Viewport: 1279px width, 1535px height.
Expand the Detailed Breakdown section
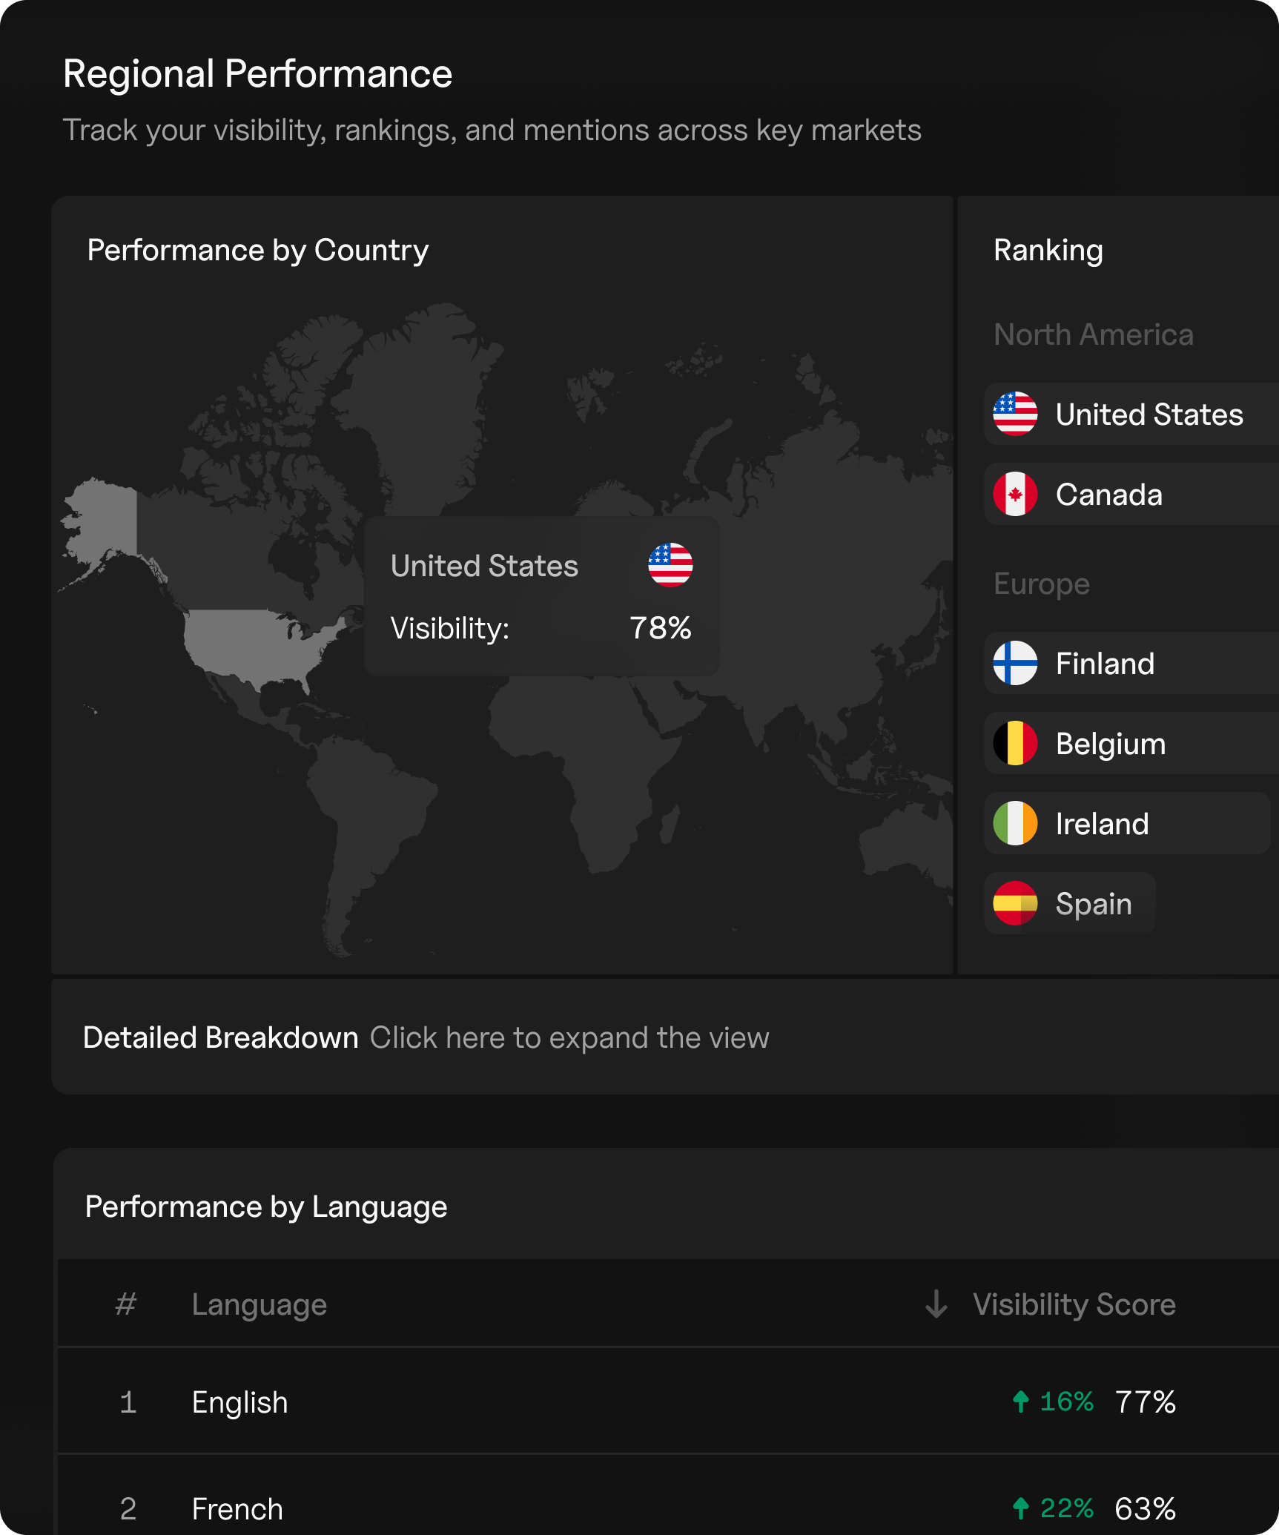(220, 1037)
